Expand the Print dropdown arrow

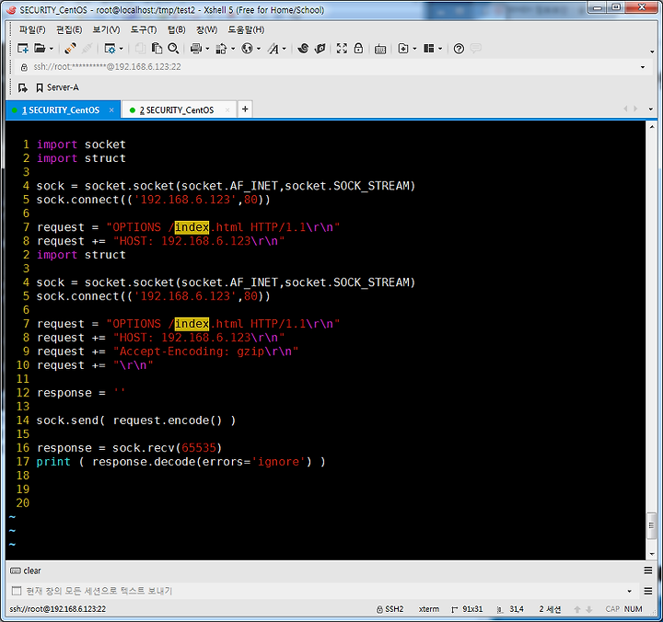pyautogui.click(x=207, y=49)
